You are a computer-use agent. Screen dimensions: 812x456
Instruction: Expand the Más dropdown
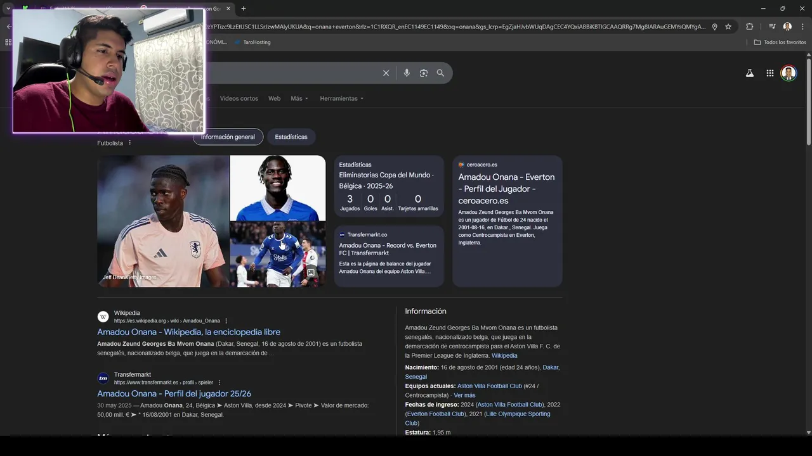pos(299,98)
